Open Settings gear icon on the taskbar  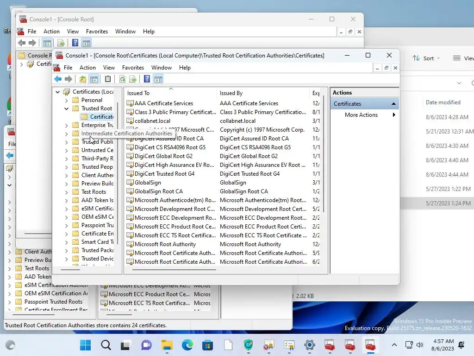point(310,345)
